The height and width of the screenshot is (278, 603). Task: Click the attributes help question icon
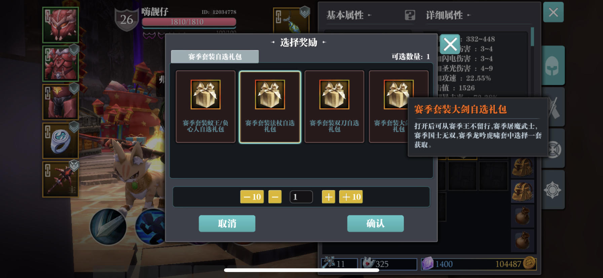click(x=410, y=15)
